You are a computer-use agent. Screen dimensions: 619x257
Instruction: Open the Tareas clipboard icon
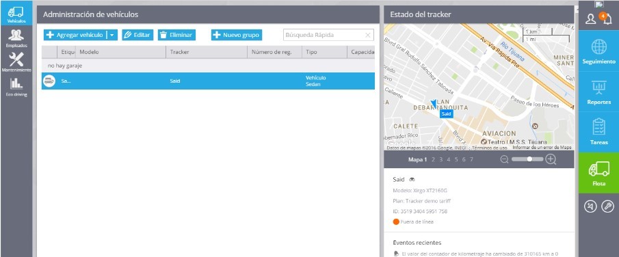click(598, 132)
